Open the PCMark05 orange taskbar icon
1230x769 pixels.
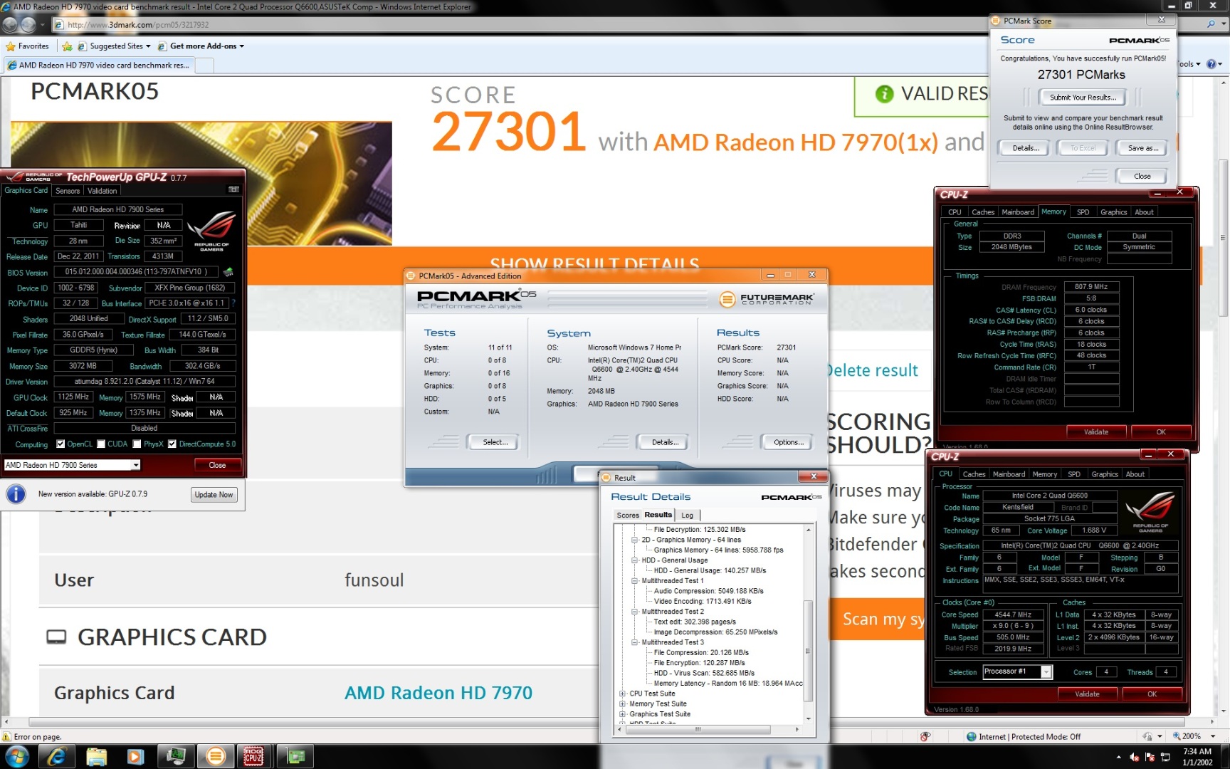click(216, 756)
